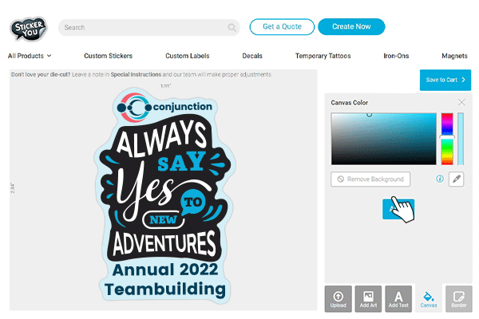Click the rainbow hue slider

point(447,139)
